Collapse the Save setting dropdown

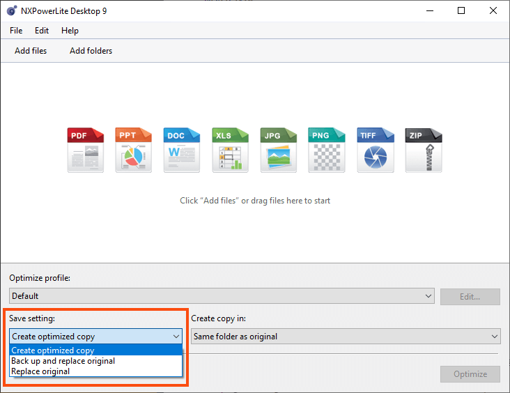click(x=96, y=336)
